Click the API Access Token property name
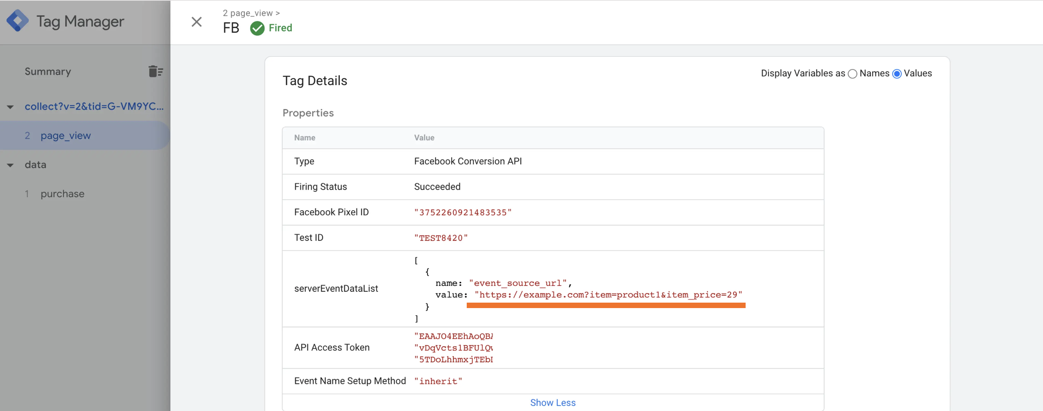Image resolution: width=1043 pixels, height=411 pixels. pyautogui.click(x=331, y=348)
